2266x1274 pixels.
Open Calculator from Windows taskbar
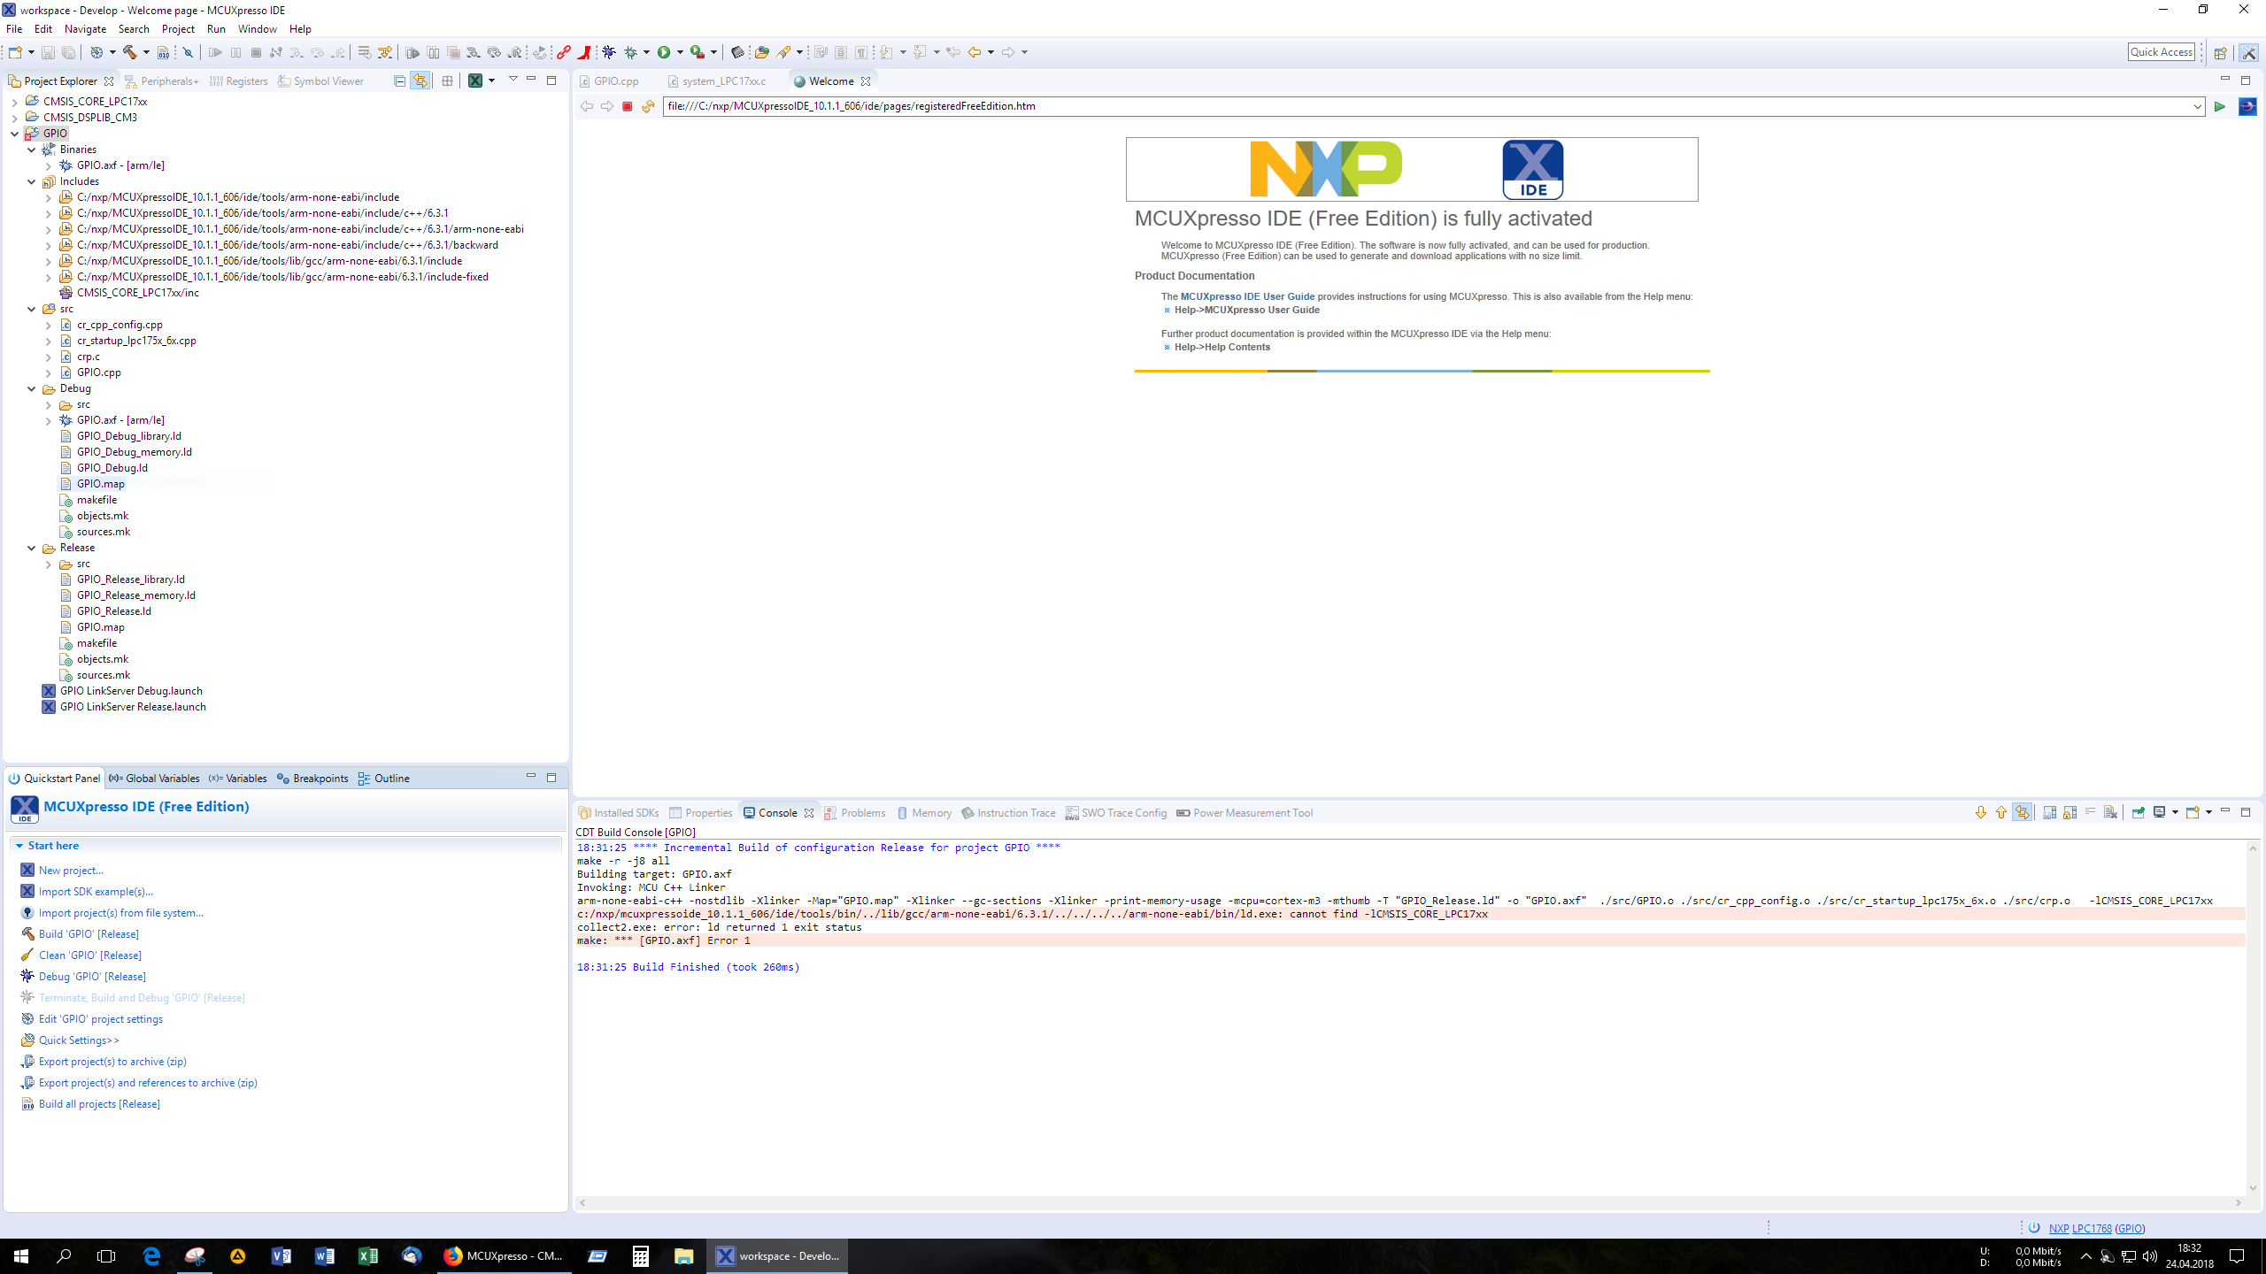click(x=641, y=1255)
